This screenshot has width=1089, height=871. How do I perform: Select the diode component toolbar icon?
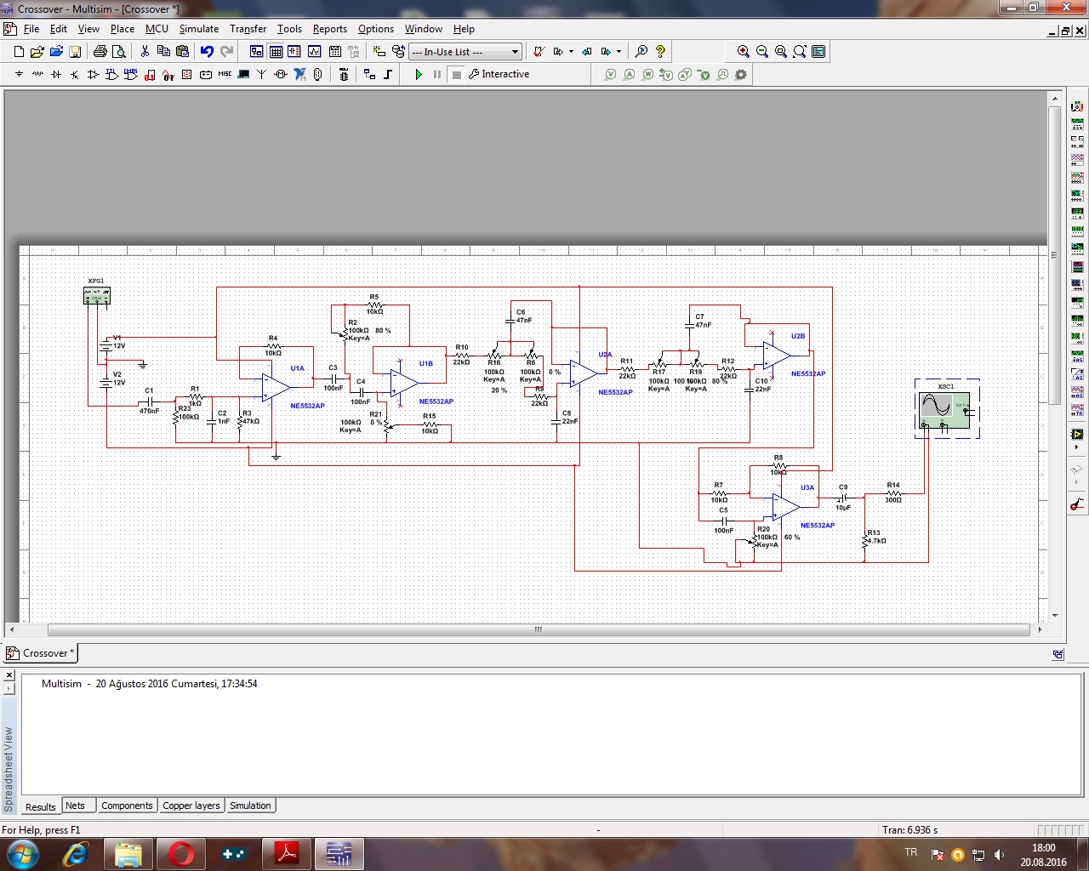pos(56,75)
